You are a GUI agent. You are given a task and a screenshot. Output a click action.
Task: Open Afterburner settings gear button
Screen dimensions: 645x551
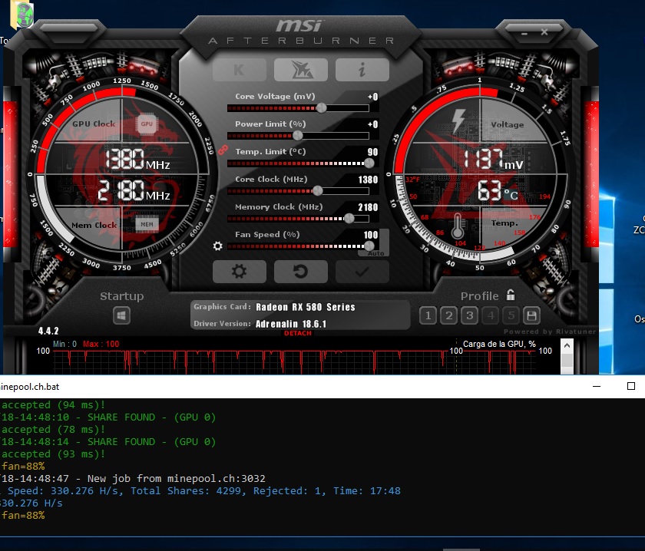[x=239, y=272]
